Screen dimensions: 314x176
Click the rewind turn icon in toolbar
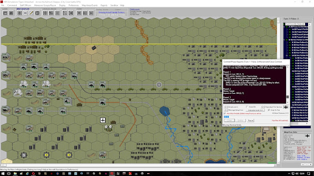(x=79, y=13)
